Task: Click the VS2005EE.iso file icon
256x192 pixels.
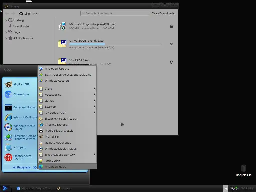Action: pos(62,61)
